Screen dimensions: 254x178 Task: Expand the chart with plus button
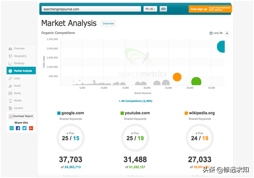coord(227,33)
